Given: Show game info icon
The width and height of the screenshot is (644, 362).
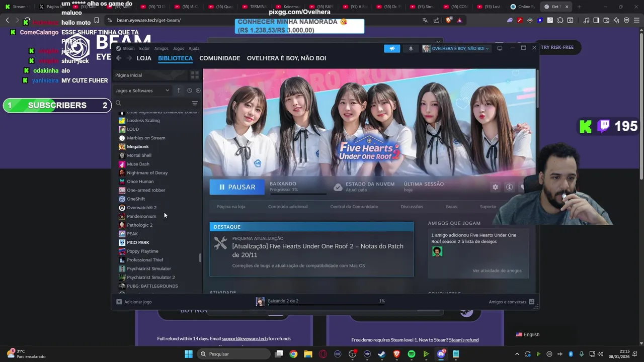Looking at the screenshot, I should 509,187.
